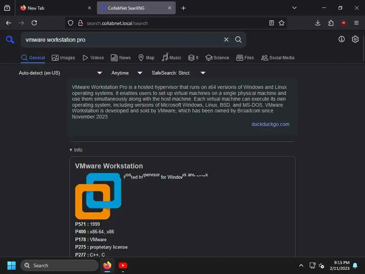Image resolution: width=365 pixels, height=274 pixels.
Task: Select the General search category
Action: pos(33,58)
